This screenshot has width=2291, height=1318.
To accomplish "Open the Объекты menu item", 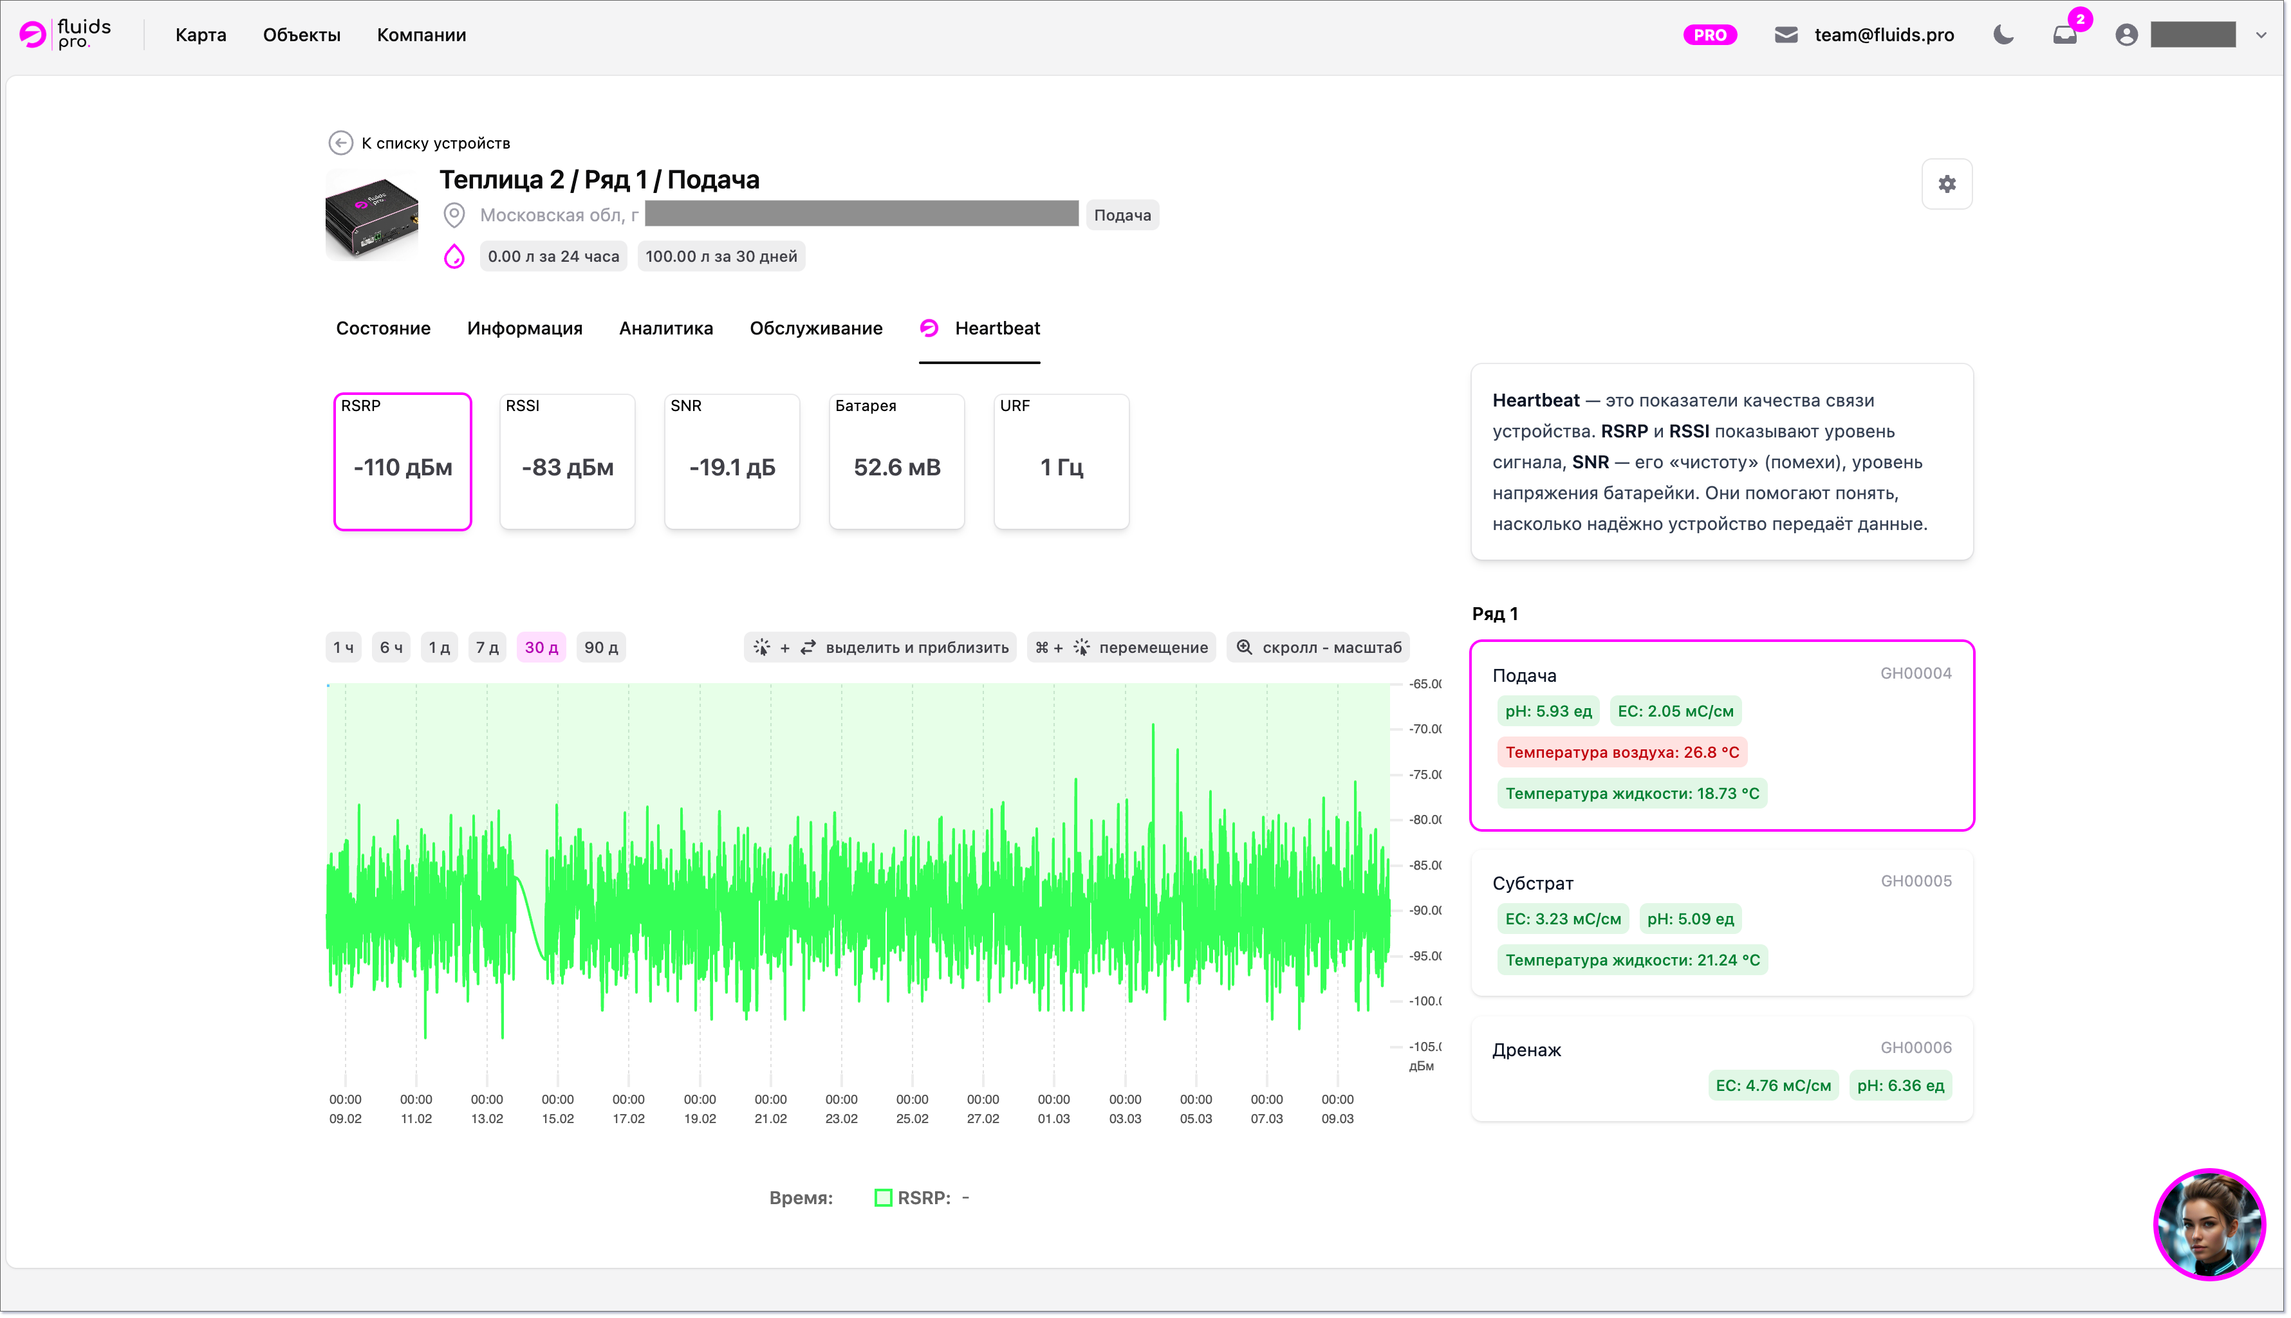I will (302, 34).
